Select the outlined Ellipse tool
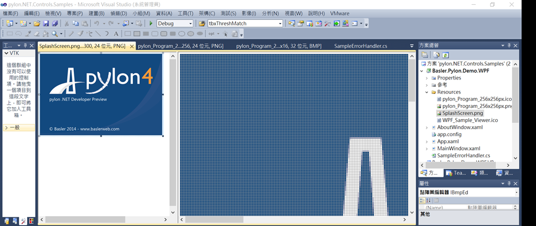 click(x=182, y=33)
